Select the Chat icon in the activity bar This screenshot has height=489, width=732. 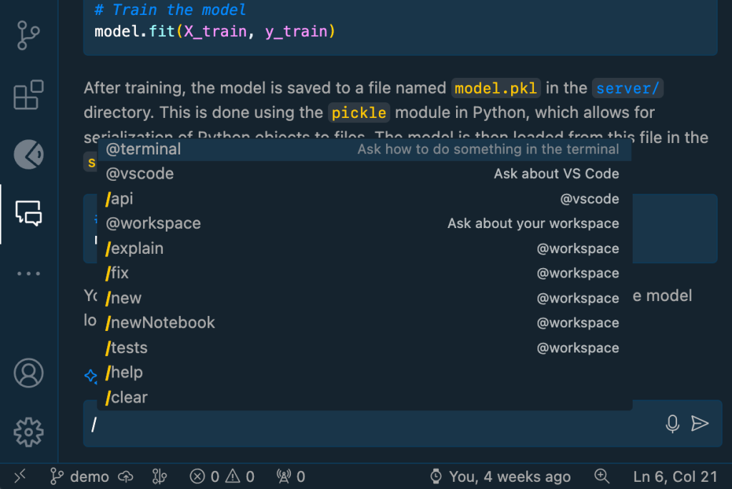coord(29,213)
